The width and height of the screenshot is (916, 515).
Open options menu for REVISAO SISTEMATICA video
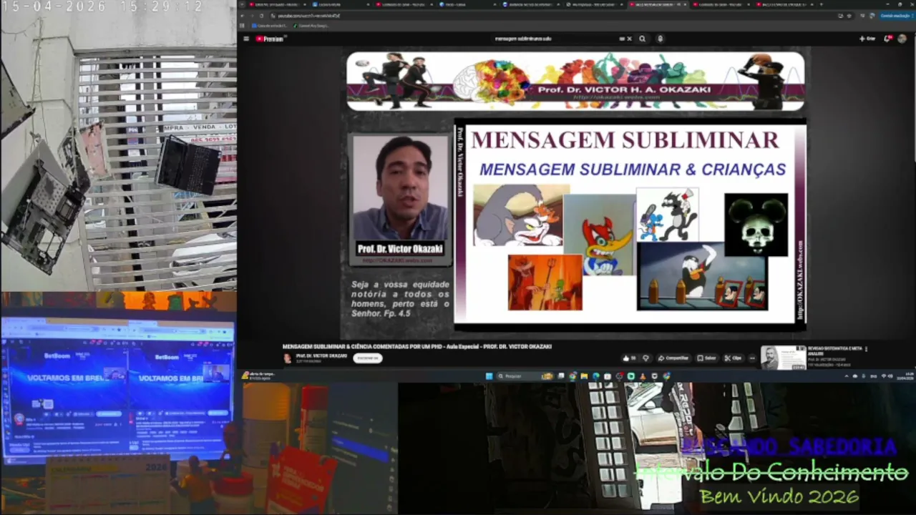pyautogui.click(x=866, y=349)
